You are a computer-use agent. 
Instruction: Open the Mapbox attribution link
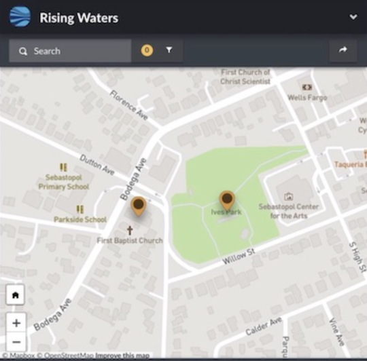point(19,356)
